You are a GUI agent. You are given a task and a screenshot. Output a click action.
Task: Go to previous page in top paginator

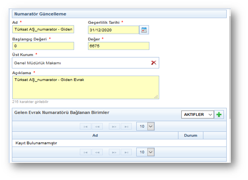pyautogui.click(x=97, y=127)
